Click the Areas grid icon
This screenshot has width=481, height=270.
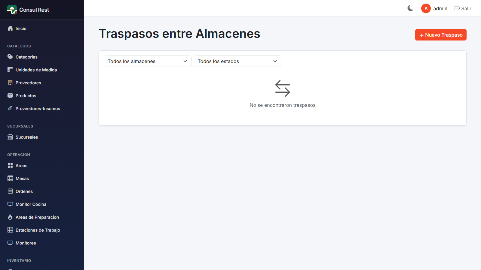tap(10, 166)
